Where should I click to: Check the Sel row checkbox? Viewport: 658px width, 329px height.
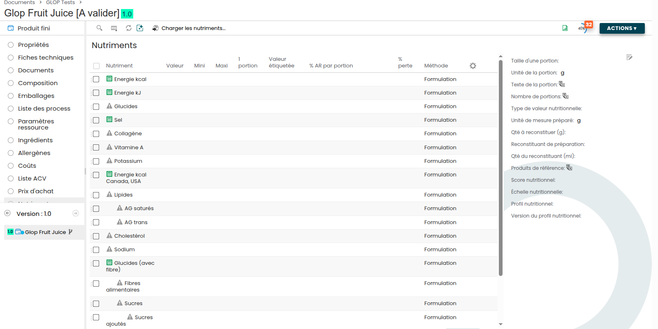pyautogui.click(x=96, y=120)
